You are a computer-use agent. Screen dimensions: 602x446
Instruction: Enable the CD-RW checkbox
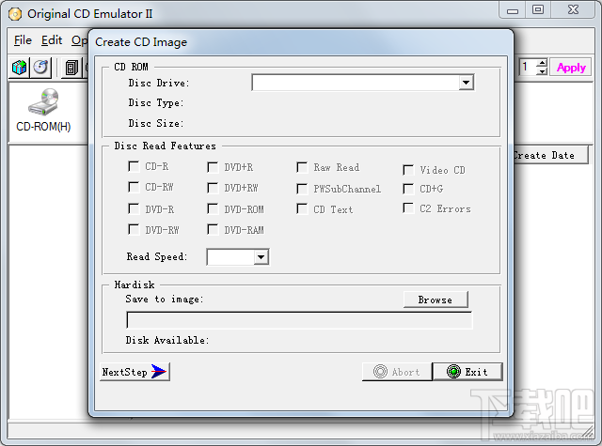point(134,187)
